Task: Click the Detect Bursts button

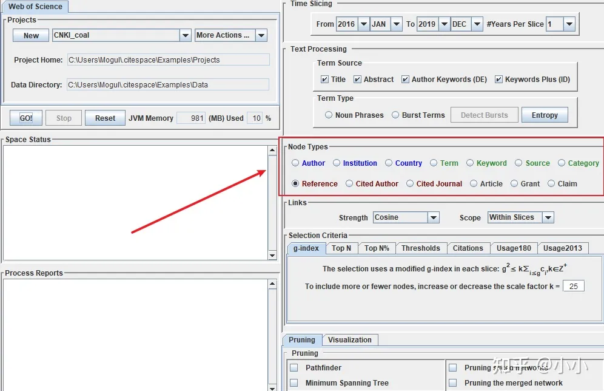Action: tap(484, 115)
